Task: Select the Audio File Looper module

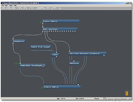Action: [41, 47]
